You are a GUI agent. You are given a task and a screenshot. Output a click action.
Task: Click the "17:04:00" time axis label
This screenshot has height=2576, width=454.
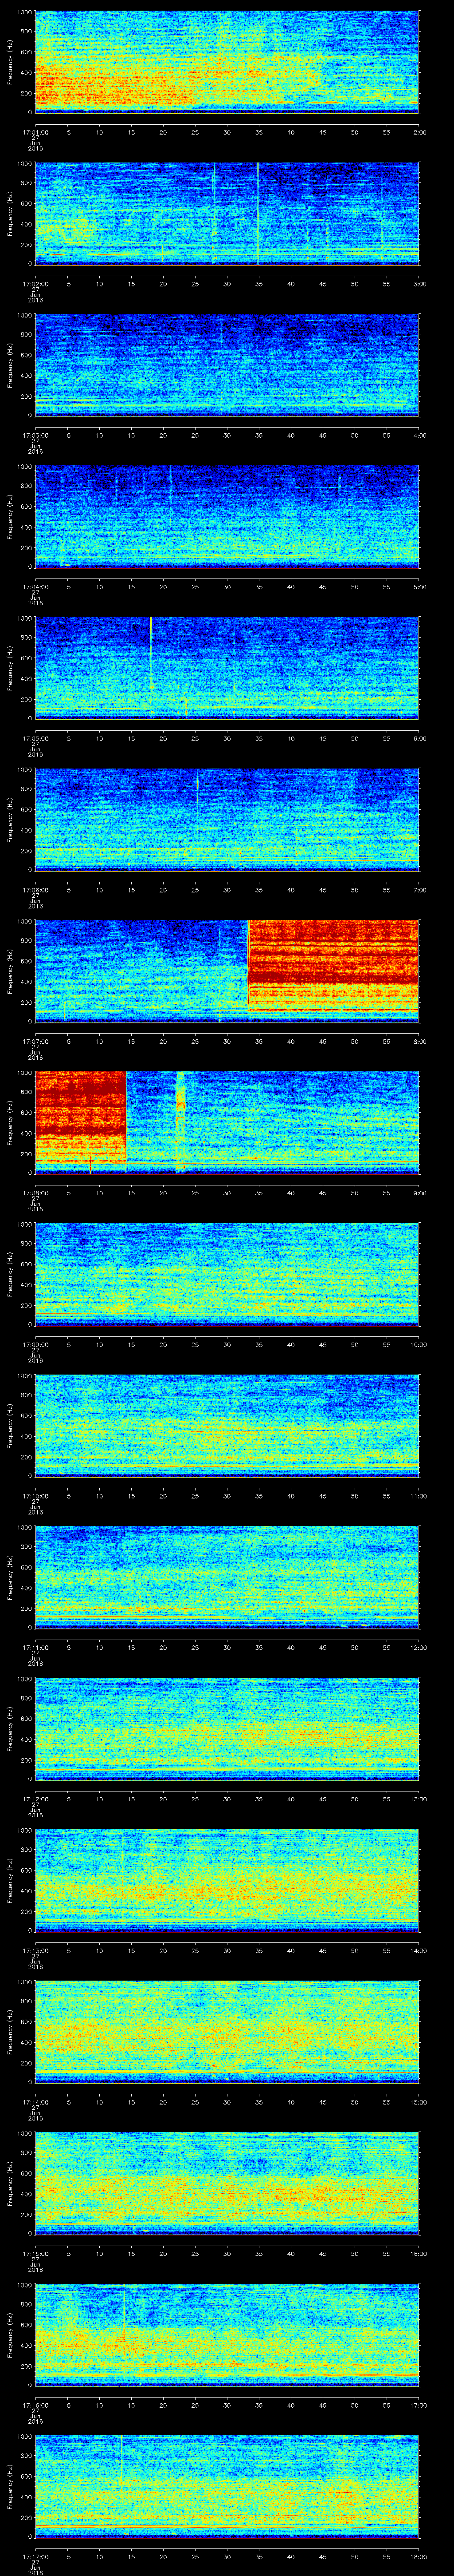[35, 586]
